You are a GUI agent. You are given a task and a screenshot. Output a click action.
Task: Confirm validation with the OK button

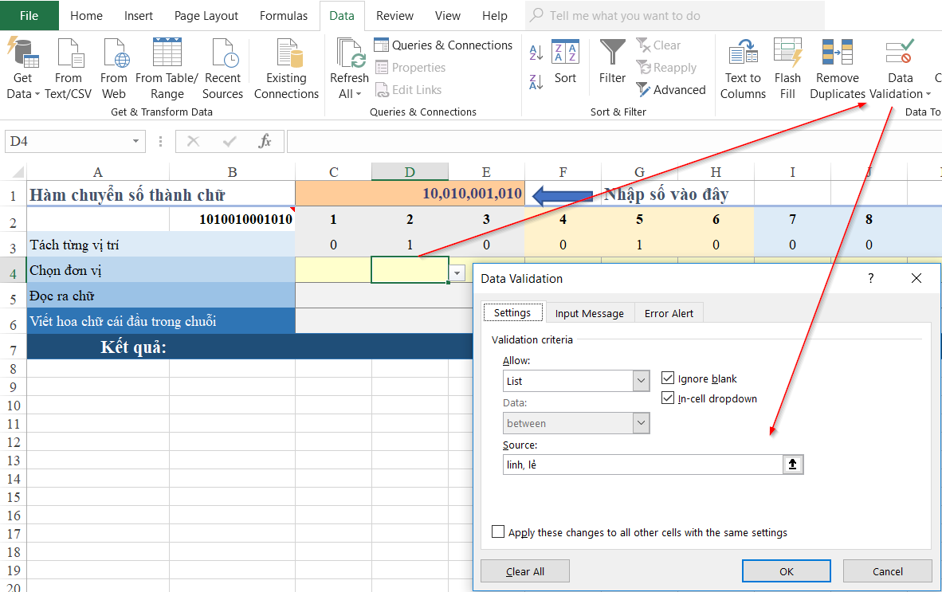click(x=786, y=570)
